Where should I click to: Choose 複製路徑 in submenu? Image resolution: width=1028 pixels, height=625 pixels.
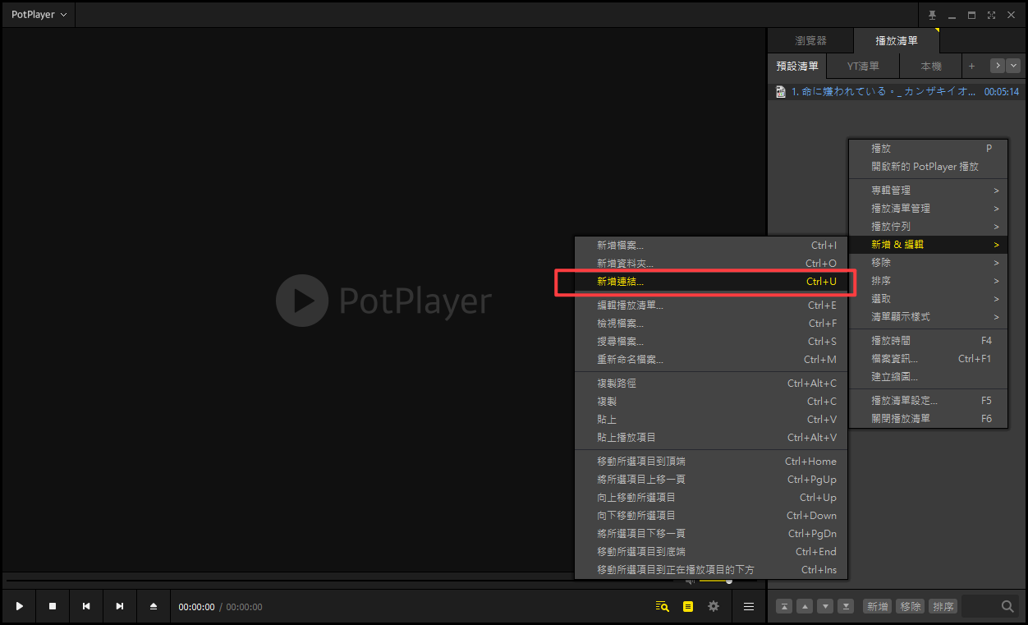pyautogui.click(x=711, y=384)
